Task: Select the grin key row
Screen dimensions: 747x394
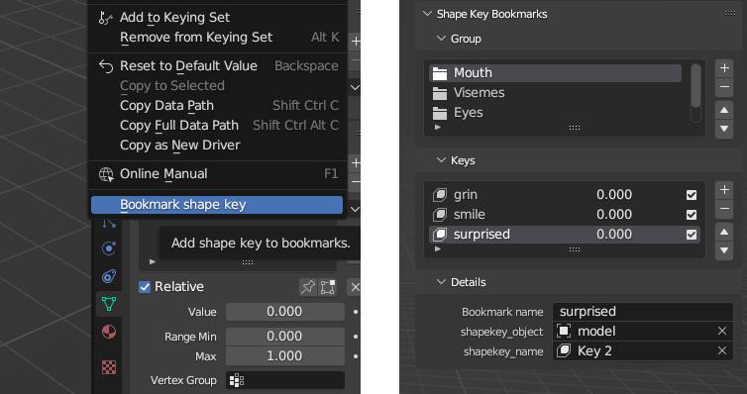Action: pos(565,195)
